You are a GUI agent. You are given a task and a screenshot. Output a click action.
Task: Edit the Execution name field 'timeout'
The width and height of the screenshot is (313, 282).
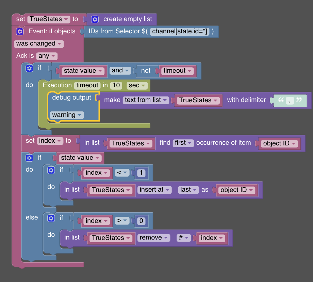click(x=87, y=86)
